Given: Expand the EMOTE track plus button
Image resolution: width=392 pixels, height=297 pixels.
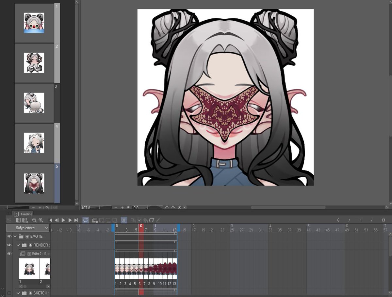Looking at the screenshot, I should point(27,236).
